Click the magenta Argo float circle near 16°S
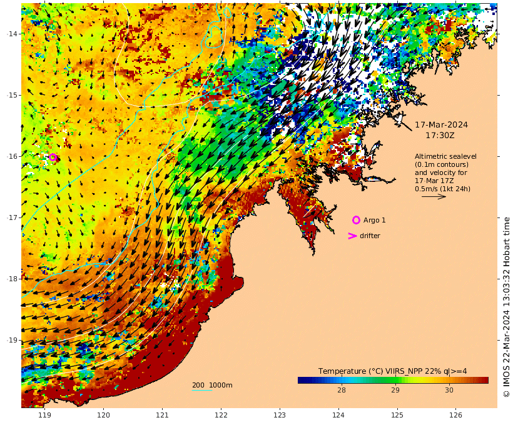Viewport: 513px width, 425px height. click(x=53, y=157)
